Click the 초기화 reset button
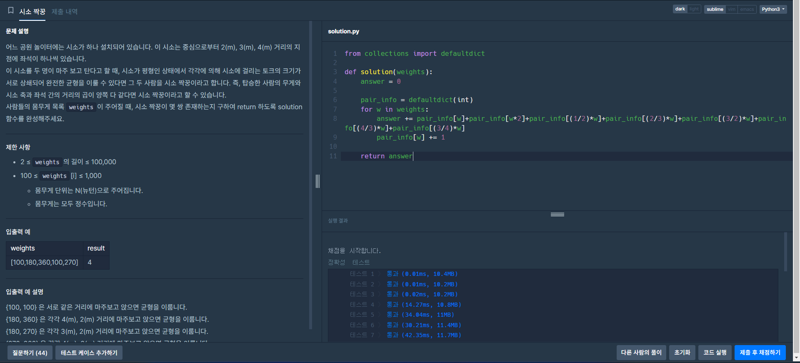This screenshot has width=800, height=363. point(682,353)
